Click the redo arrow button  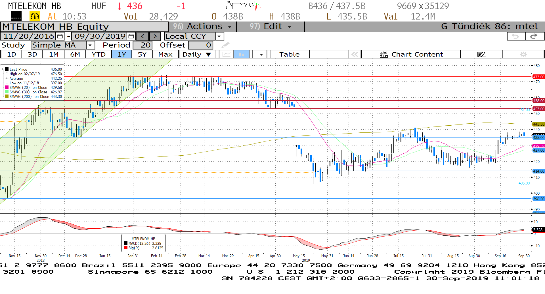535,36
